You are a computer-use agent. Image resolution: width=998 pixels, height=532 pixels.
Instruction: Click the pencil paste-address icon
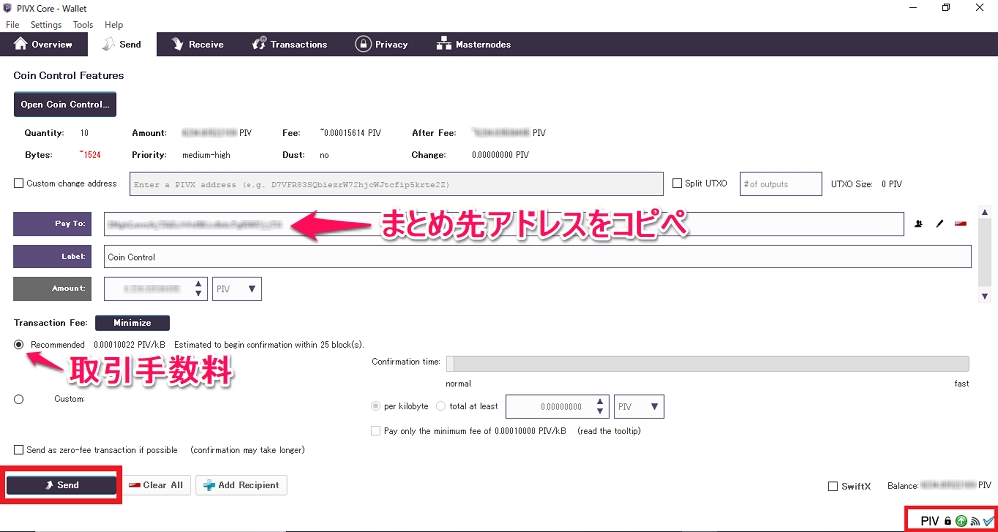point(939,224)
